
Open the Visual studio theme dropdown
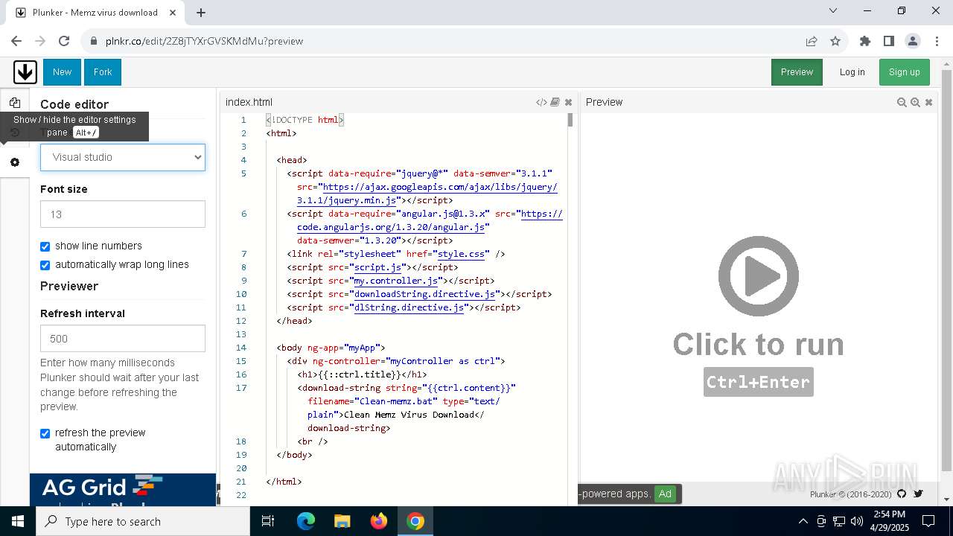(123, 157)
